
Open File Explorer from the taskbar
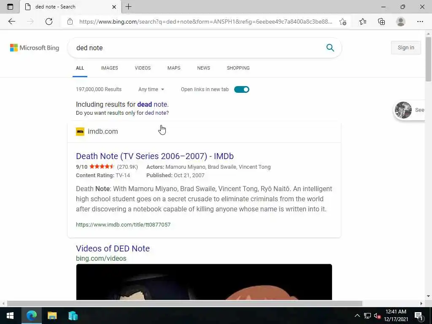click(x=52, y=316)
